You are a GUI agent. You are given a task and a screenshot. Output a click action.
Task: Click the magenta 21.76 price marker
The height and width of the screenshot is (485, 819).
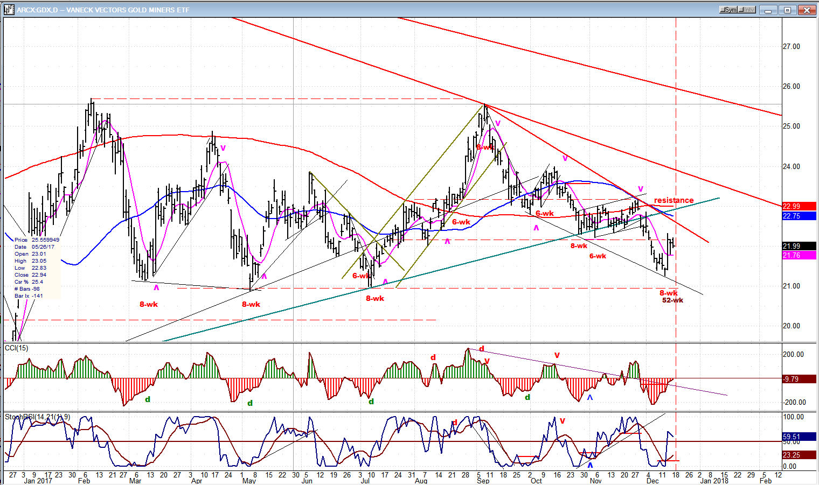pos(799,255)
